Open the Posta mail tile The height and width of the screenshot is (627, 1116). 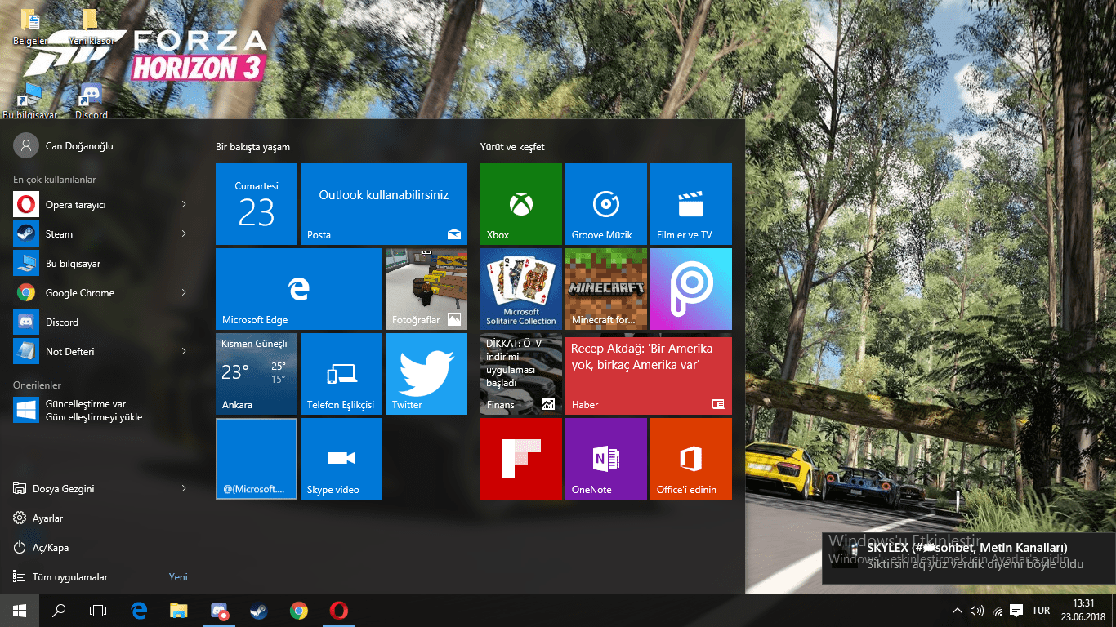(384, 204)
